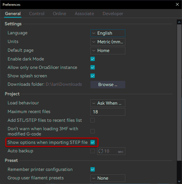This screenshot has width=182, height=184.
Task: Click the Downloads folder path D:\Ian\Downloads
Action: pyautogui.click(x=64, y=84)
